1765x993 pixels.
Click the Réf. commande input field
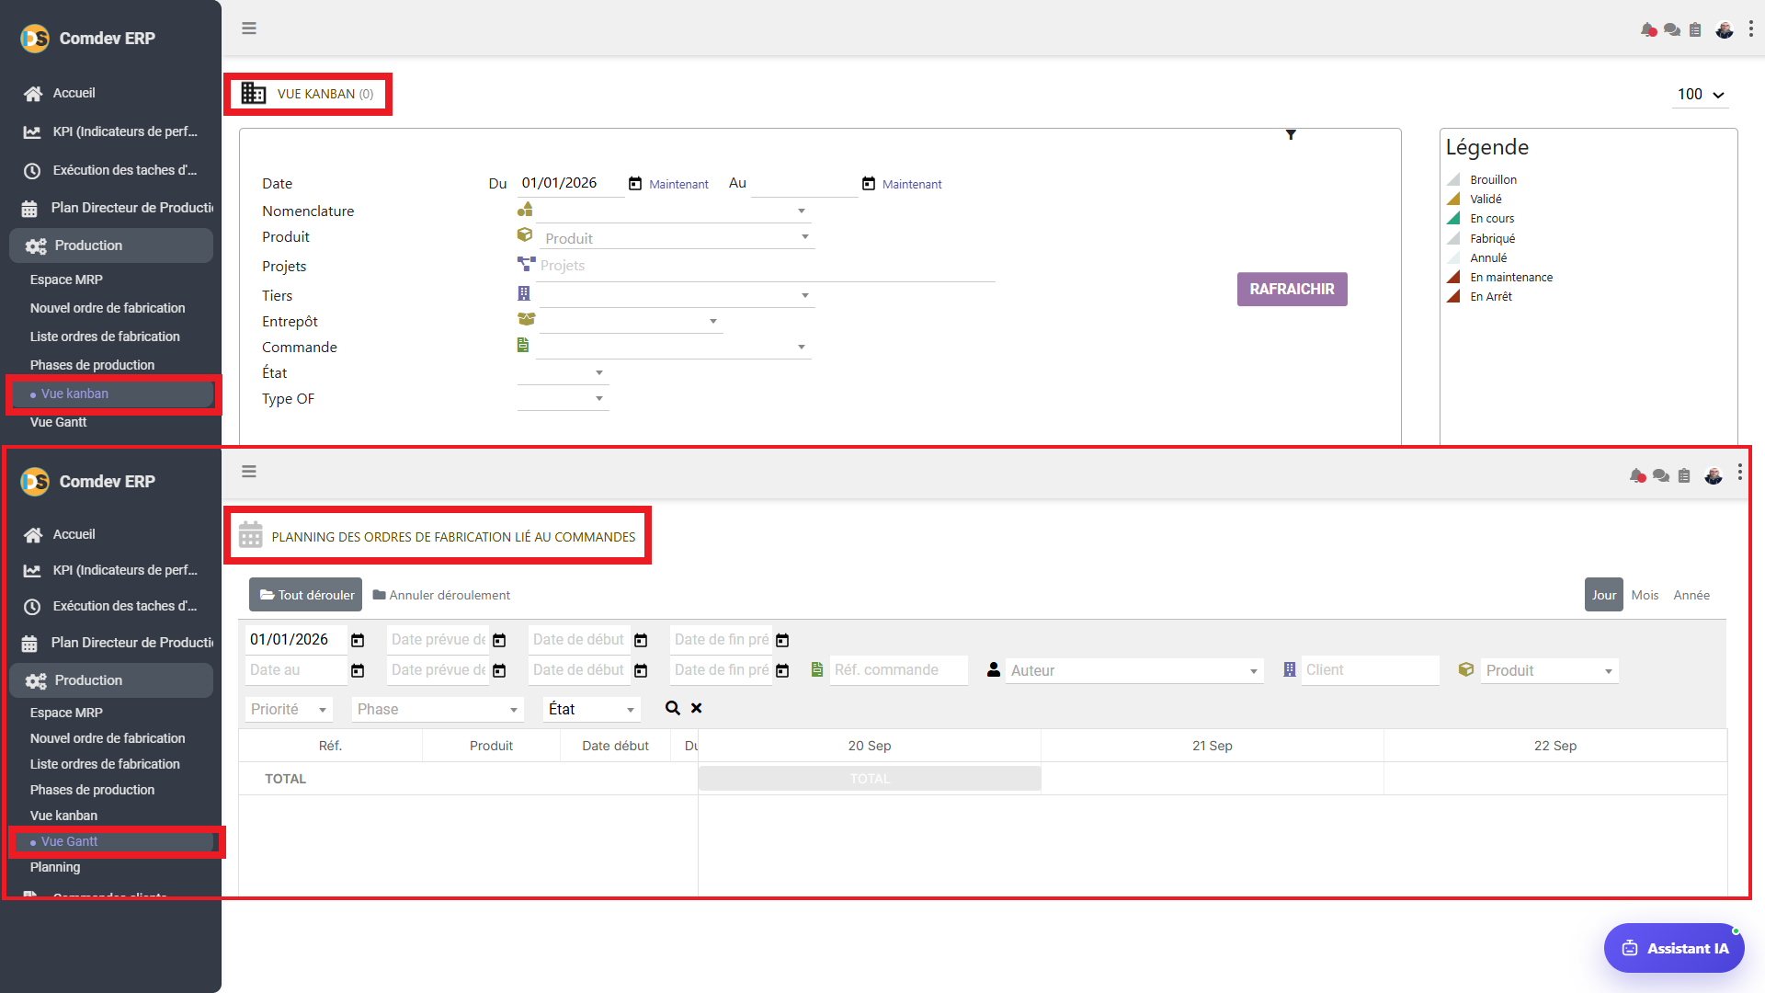(898, 670)
